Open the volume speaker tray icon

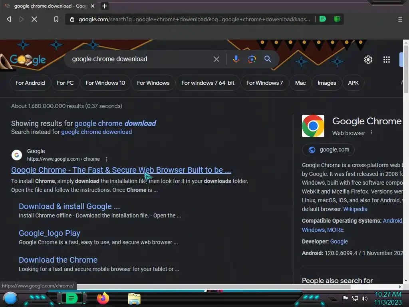pos(365,298)
